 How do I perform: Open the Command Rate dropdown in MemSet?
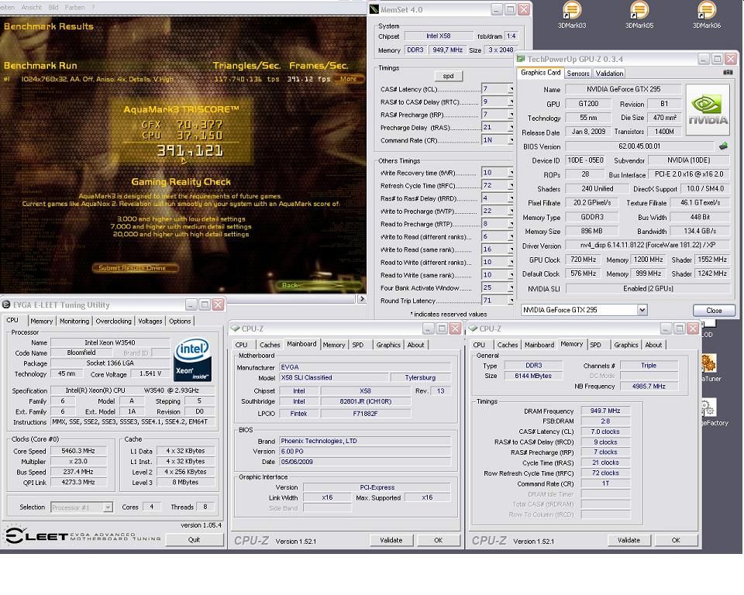[x=511, y=140]
